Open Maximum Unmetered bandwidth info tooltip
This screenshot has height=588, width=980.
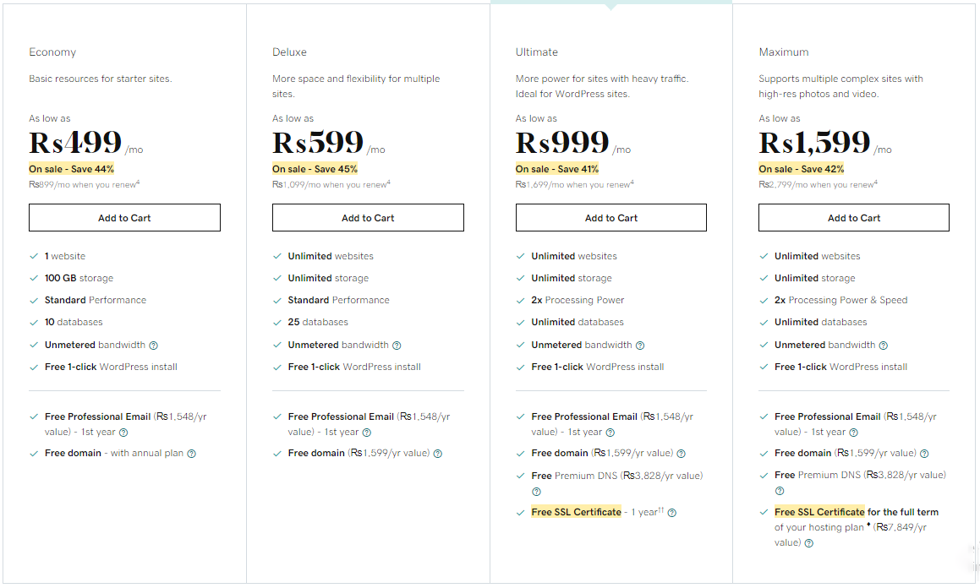pyautogui.click(x=883, y=346)
